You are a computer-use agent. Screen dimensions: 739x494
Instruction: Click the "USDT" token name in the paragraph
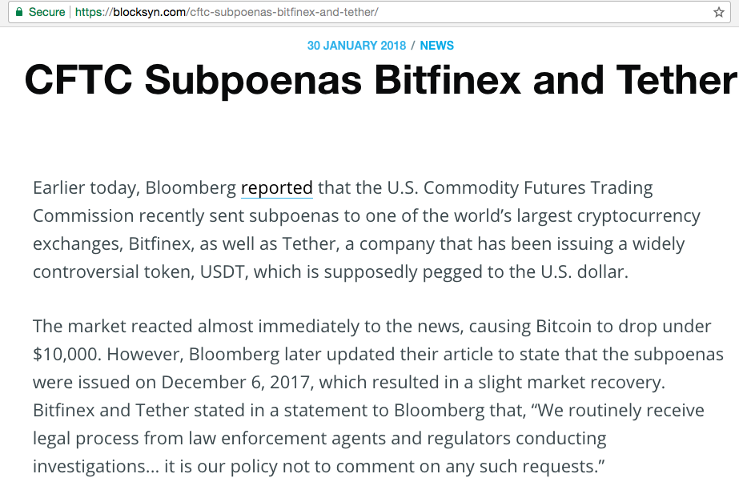click(217, 271)
